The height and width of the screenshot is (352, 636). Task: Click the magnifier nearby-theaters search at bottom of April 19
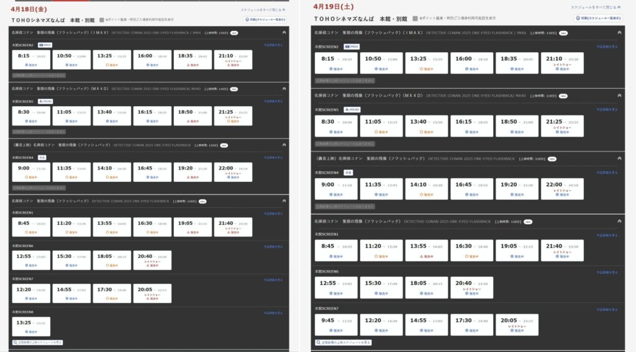[x=343, y=342]
